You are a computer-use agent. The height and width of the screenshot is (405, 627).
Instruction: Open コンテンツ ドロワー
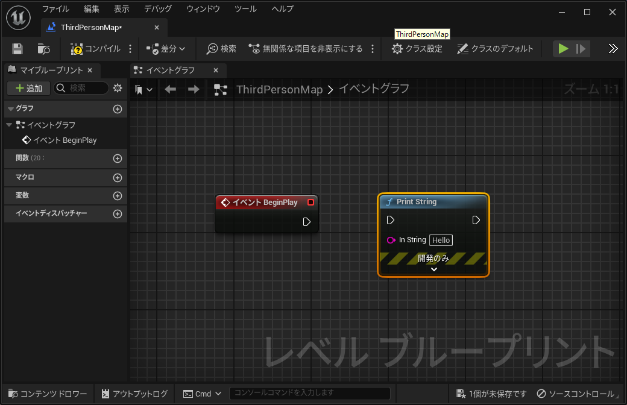click(x=48, y=394)
